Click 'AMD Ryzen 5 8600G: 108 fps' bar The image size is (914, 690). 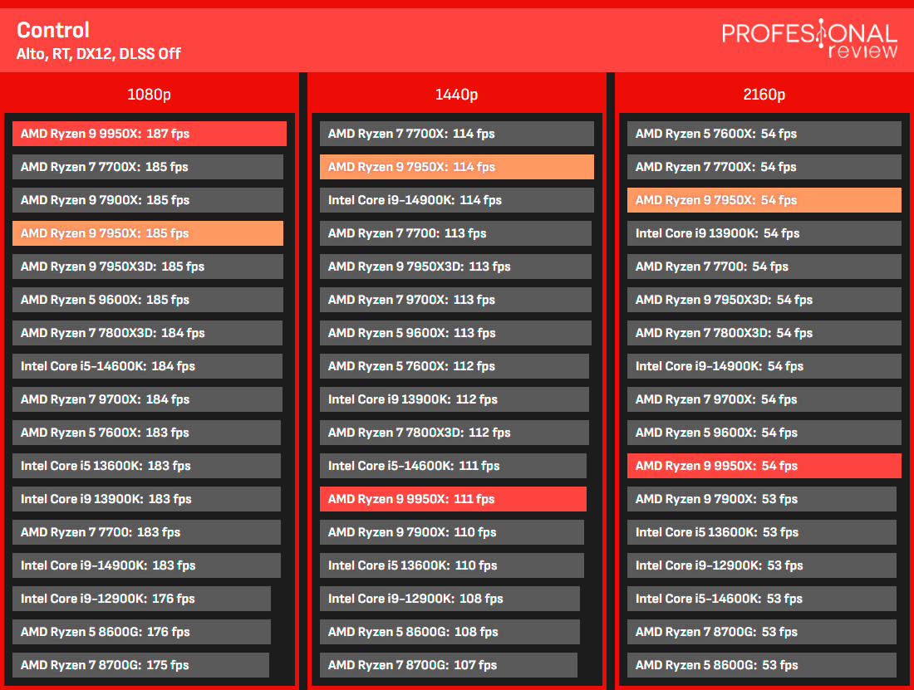pyautogui.click(x=450, y=631)
